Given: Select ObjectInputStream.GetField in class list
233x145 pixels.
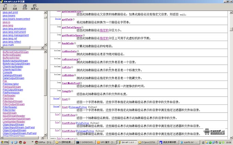Looking at the screenshot, I should [19, 128].
